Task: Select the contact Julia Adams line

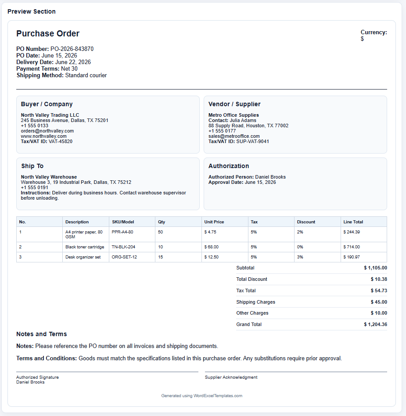Action: coord(232,120)
